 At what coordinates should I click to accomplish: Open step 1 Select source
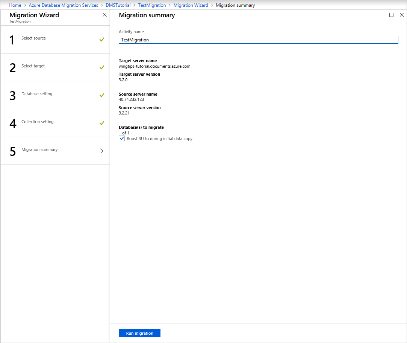pos(55,40)
